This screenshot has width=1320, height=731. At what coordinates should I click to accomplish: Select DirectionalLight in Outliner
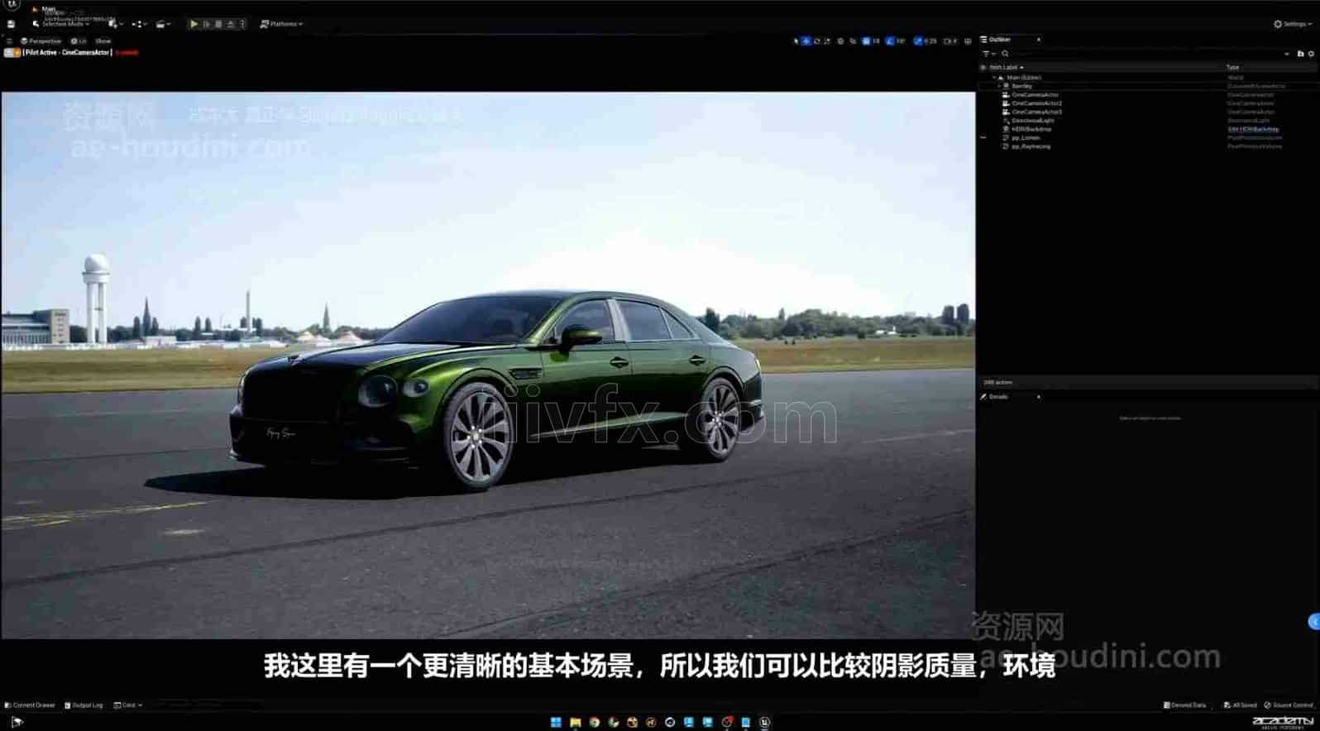(x=1033, y=121)
